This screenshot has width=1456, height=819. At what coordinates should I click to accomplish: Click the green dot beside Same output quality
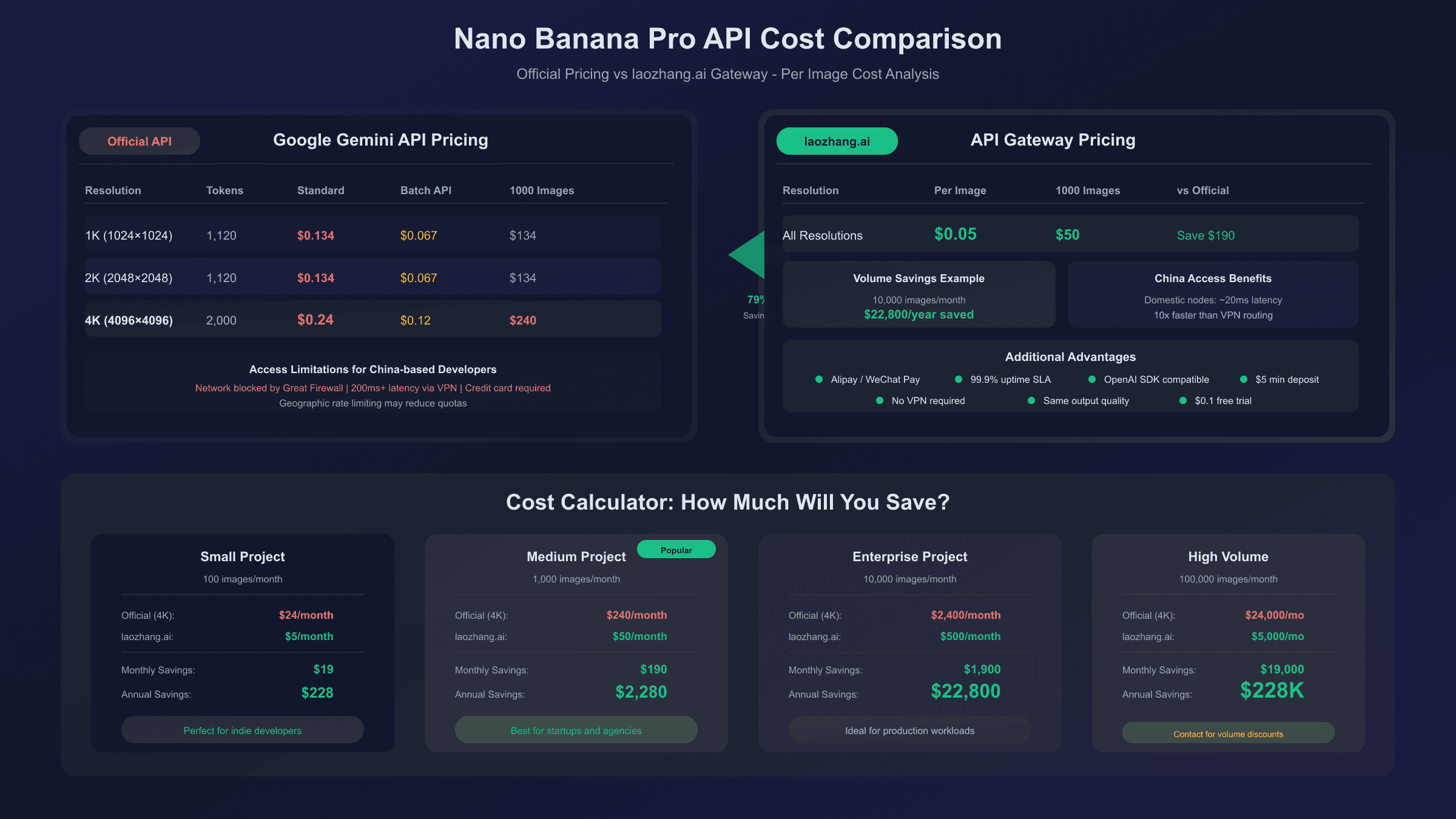click(x=1031, y=400)
